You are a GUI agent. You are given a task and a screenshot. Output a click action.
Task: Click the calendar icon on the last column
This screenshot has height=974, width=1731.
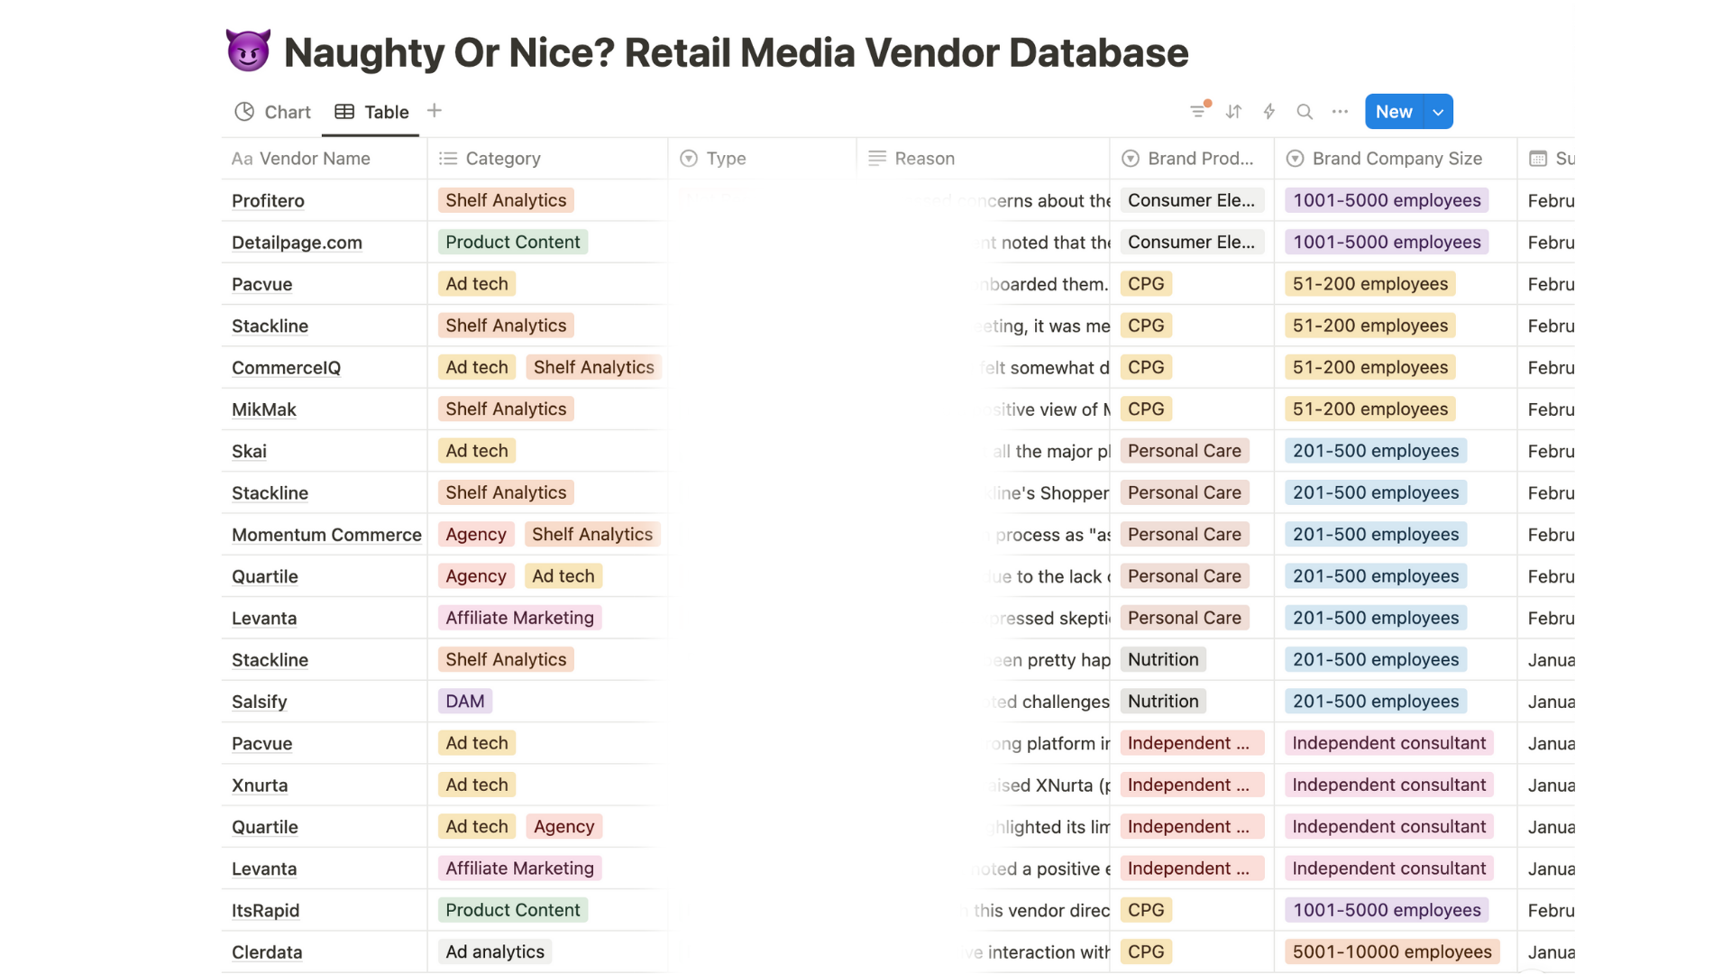(1537, 158)
